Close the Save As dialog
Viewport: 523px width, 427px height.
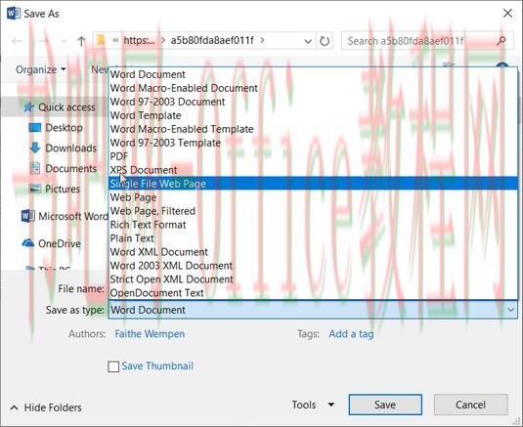point(507,14)
